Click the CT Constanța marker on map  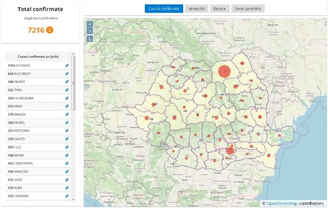point(269,156)
